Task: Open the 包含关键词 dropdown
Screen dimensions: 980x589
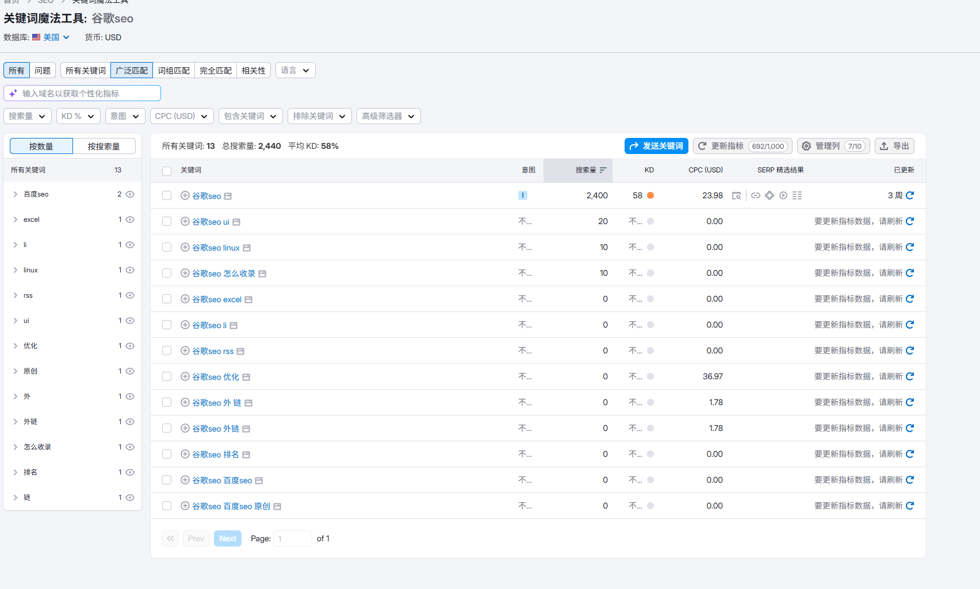Action: click(251, 116)
